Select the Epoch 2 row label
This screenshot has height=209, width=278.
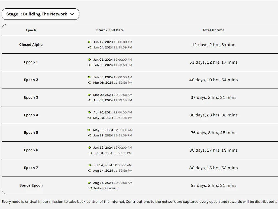point(31,80)
